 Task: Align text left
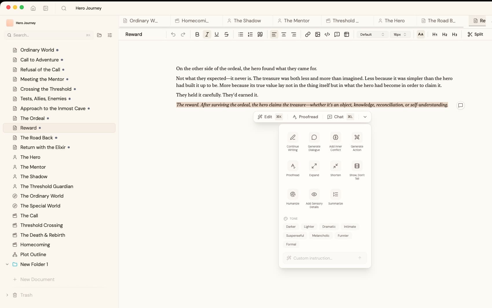[274, 34]
